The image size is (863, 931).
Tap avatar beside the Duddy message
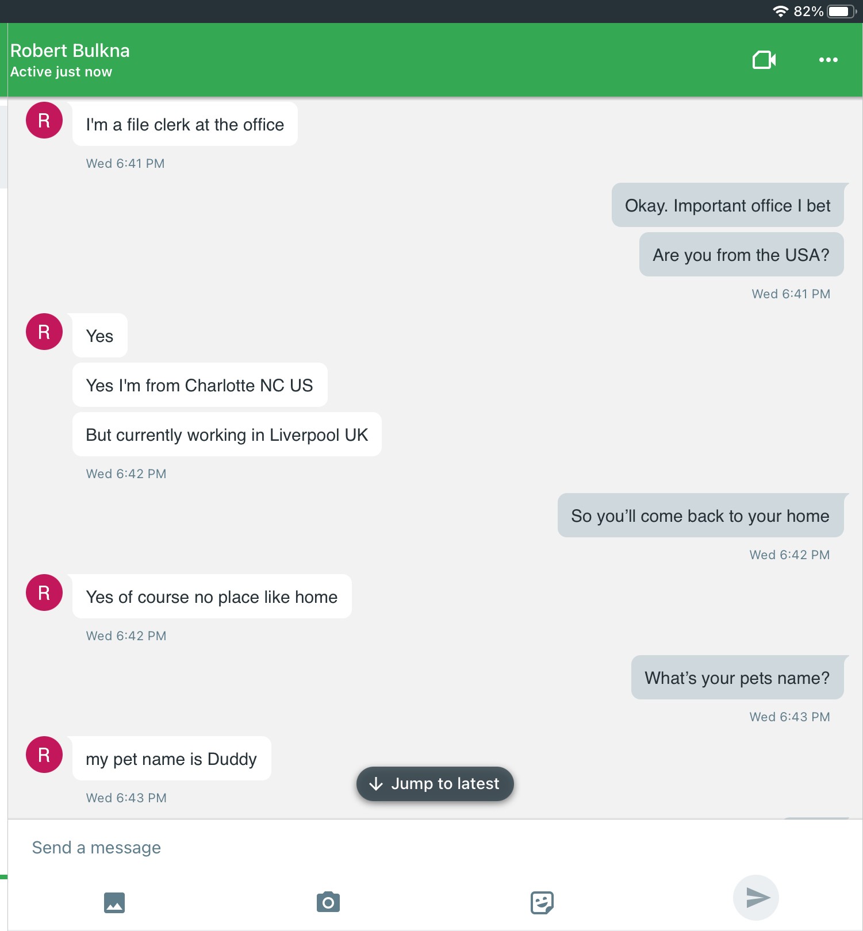tap(44, 755)
